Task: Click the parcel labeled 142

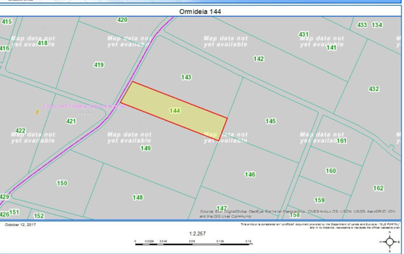Action: pos(258,59)
